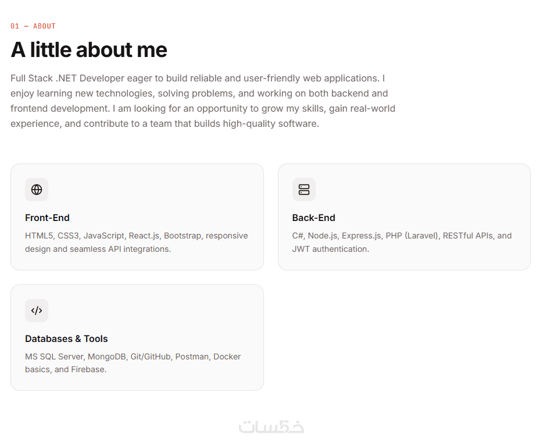Image resolution: width=543 pixels, height=442 pixels.
Task: Click the globe icon in Front-End card
Action: point(37,190)
